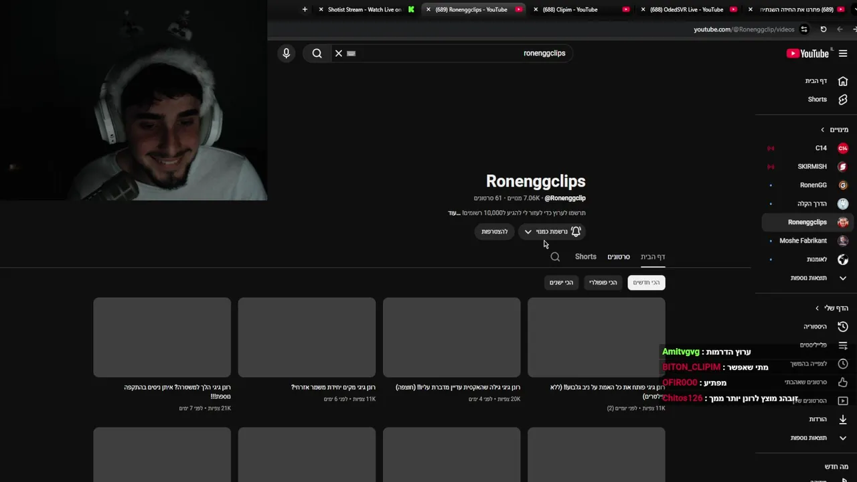
Task: Switch to the 'Shotist Stream' browser tab
Action: pos(365,9)
